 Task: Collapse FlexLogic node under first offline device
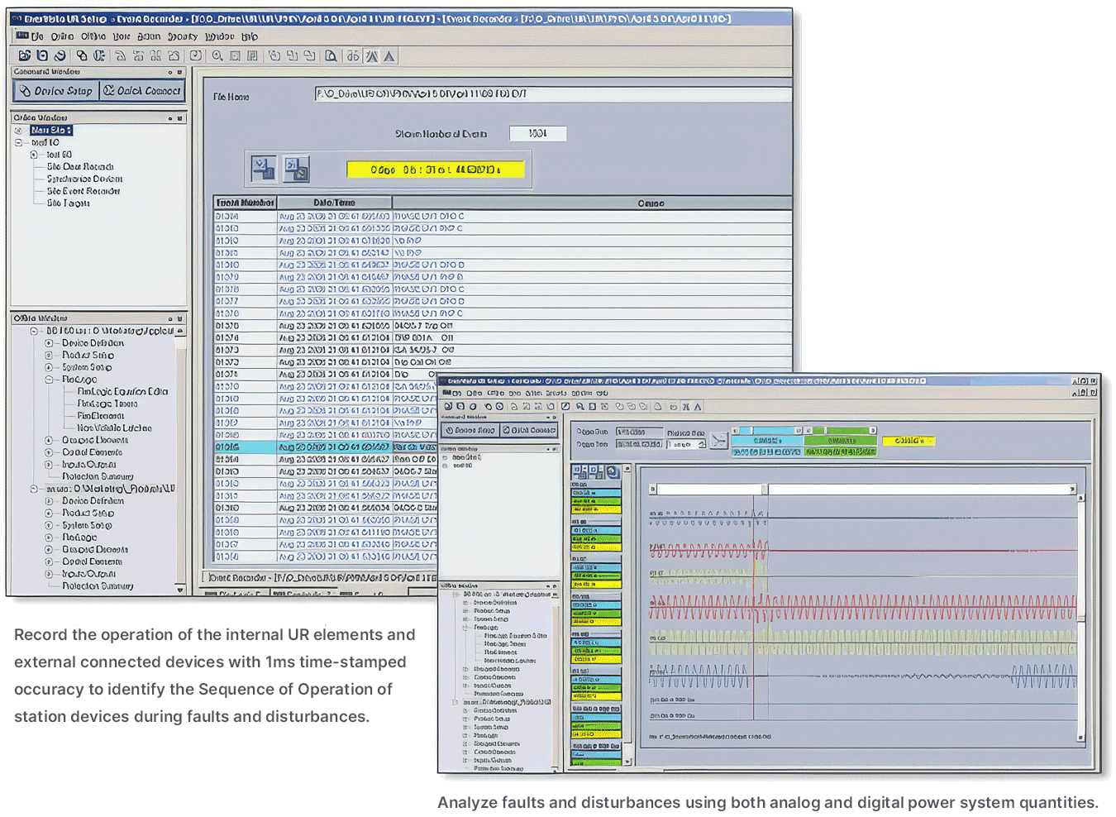click(x=49, y=380)
